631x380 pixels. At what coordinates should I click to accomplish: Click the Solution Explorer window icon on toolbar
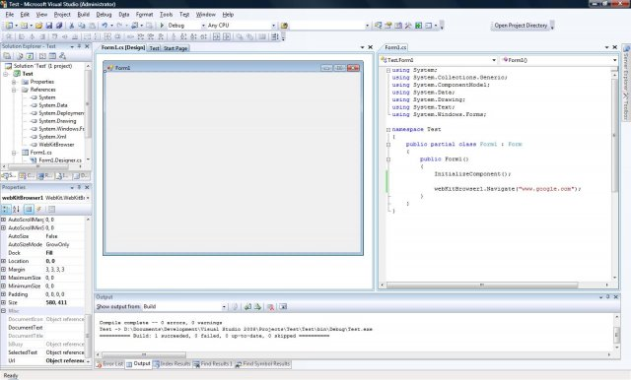tap(378, 26)
